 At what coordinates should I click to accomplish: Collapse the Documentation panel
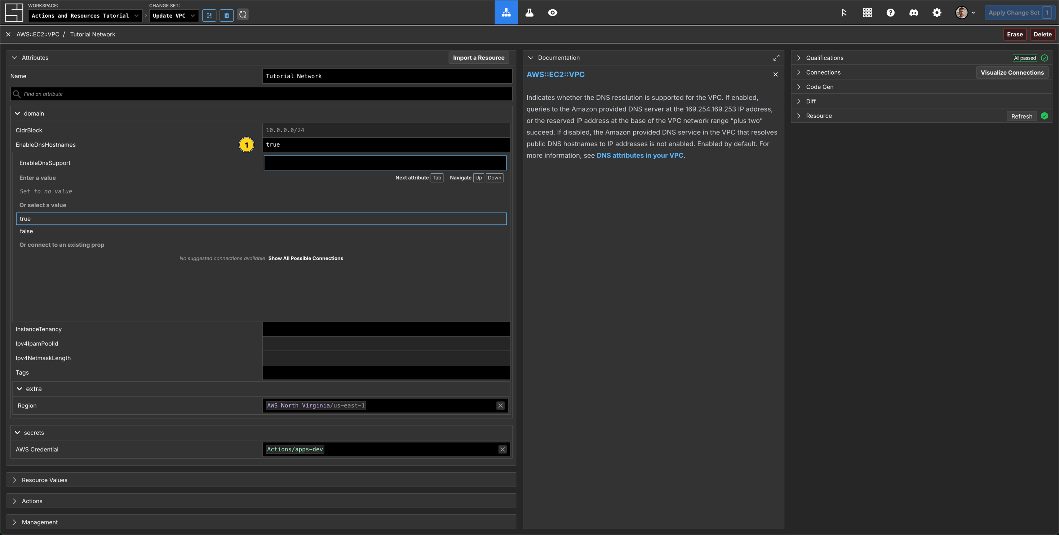coord(531,58)
